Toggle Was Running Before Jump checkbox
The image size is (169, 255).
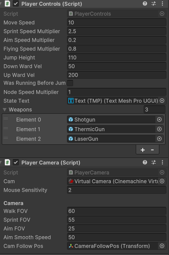pos(70,83)
